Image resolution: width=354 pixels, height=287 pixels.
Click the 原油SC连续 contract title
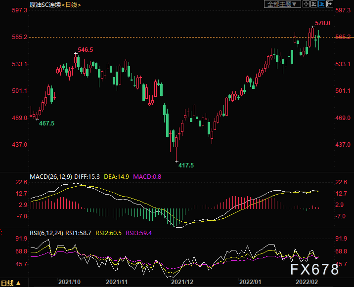[45, 5]
